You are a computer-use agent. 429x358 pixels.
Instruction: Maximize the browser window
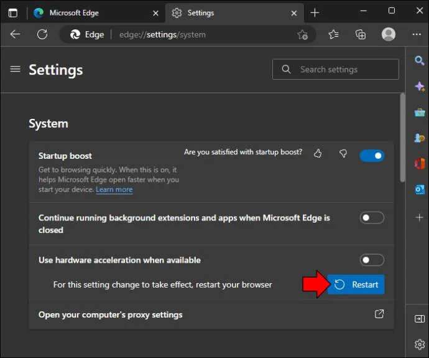[x=392, y=11]
